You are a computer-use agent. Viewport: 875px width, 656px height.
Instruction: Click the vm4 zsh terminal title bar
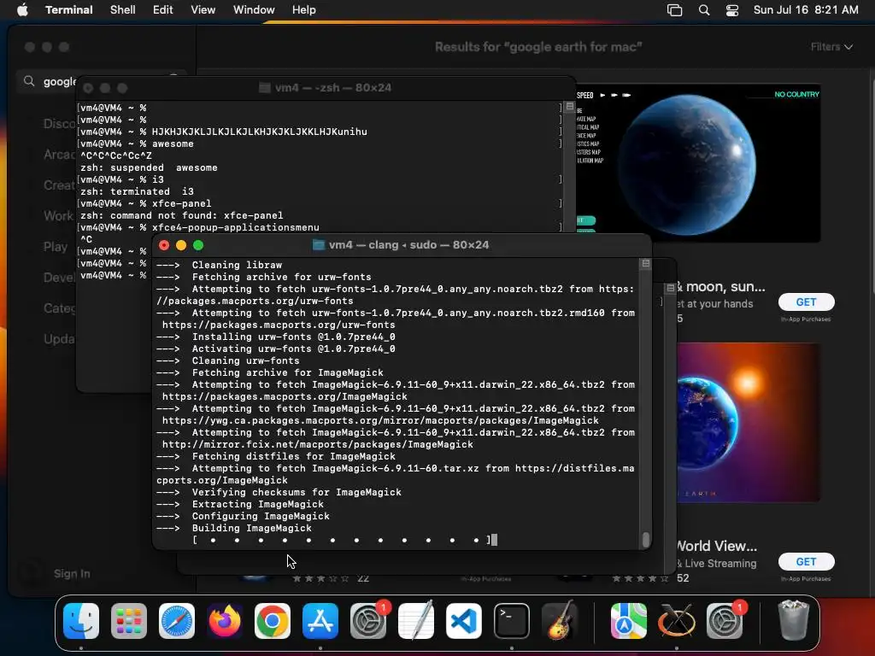(326, 88)
